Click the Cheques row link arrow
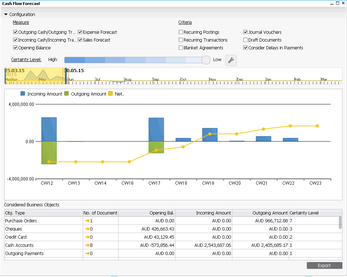This screenshot has width=347, height=277. [x=87, y=229]
